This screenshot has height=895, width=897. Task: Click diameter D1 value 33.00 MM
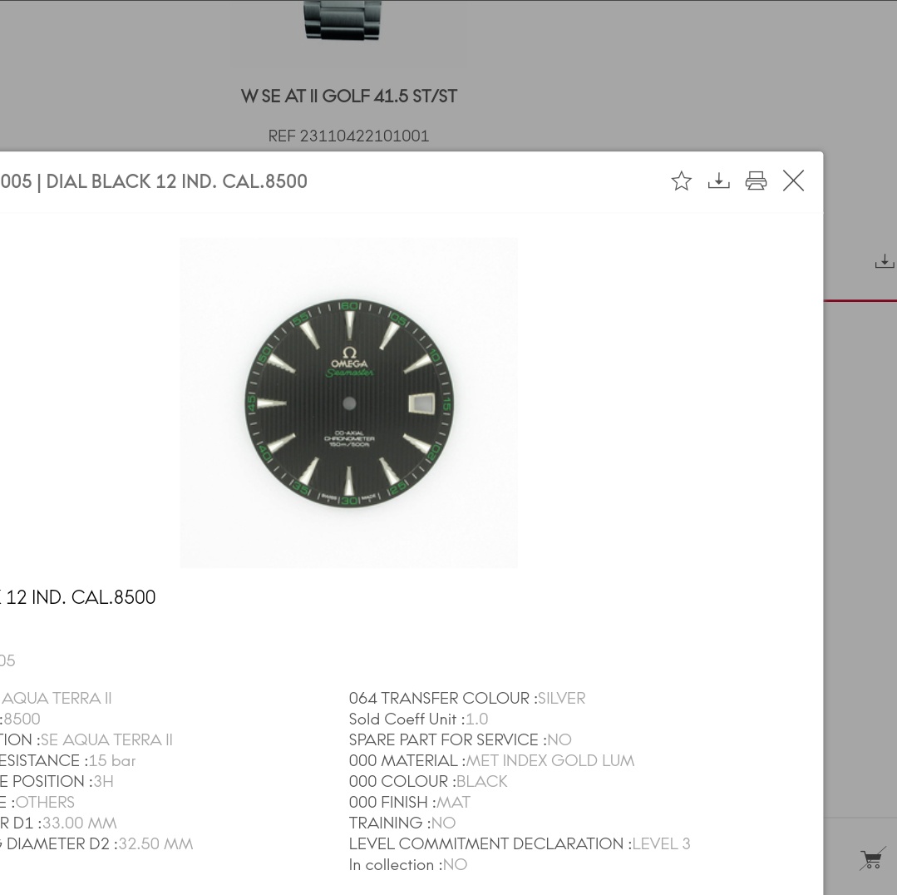(80, 823)
